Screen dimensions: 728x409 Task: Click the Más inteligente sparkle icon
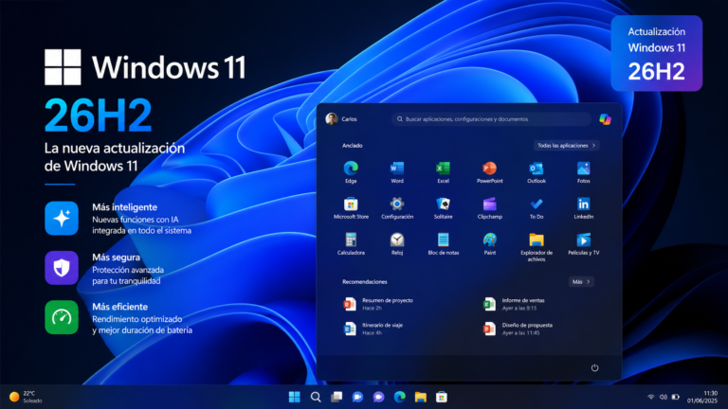62,219
